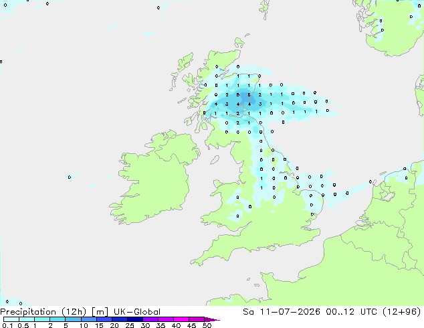Image resolution: width=424 pixels, height=328 pixels.
Task: Click the Isle of Man outline on map
Action: [x=215, y=160]
